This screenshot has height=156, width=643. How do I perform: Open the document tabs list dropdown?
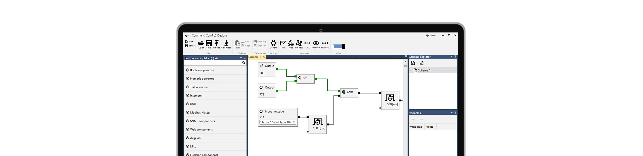point(406,56)
